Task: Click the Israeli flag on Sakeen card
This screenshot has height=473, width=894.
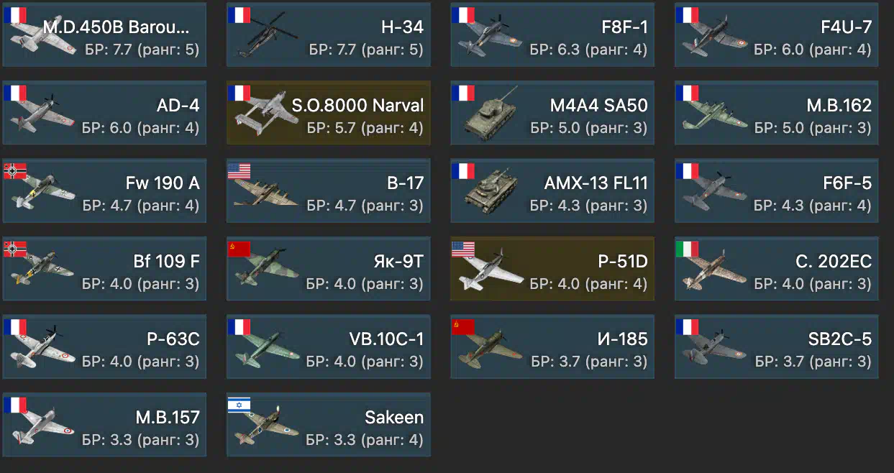Action: point(240,405)
